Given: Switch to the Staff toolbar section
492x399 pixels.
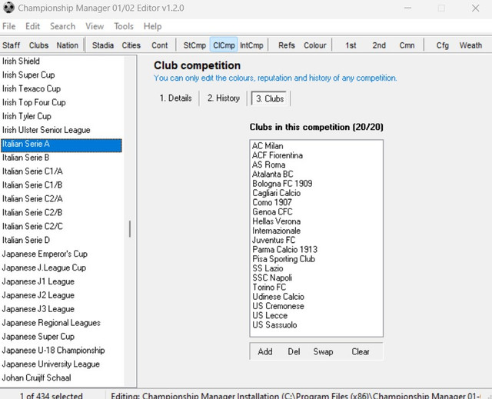Looking at the screenshot, I should pyautogui.click(x=12, y=45).
